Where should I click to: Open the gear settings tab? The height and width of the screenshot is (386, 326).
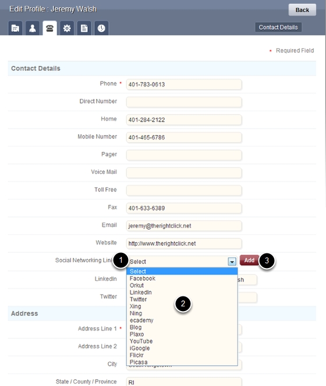(67, 28)
